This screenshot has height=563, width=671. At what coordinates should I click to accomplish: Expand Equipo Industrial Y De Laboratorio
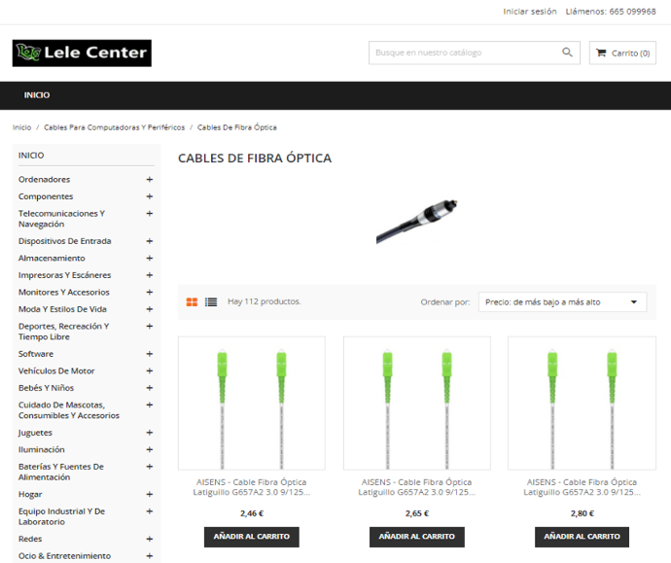click(150, 511)
